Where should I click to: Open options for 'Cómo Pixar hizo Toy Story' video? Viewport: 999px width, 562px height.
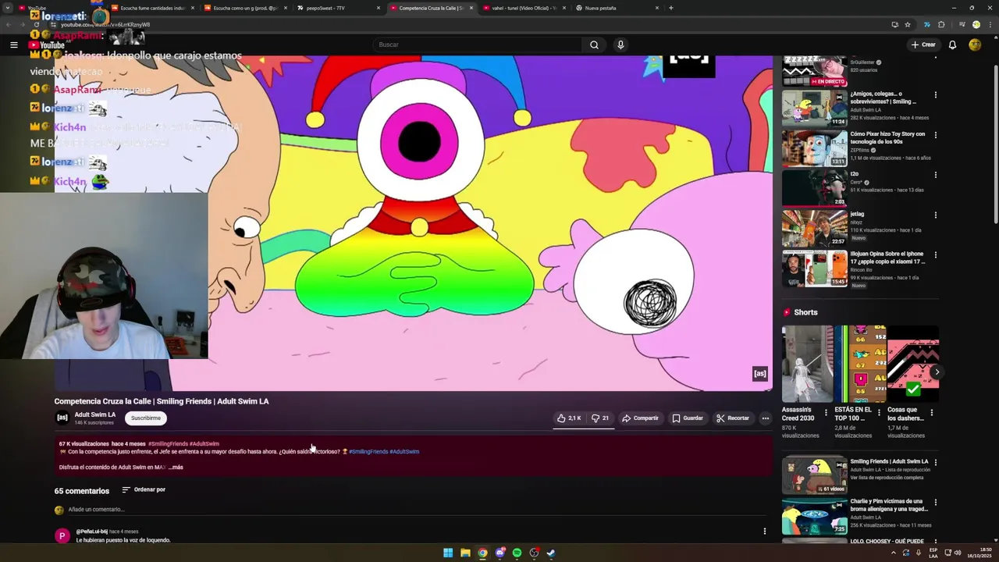click(x=935, y=135)
